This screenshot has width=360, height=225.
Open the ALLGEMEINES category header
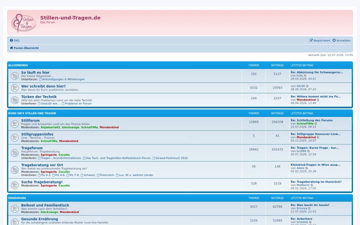[18, 65]
